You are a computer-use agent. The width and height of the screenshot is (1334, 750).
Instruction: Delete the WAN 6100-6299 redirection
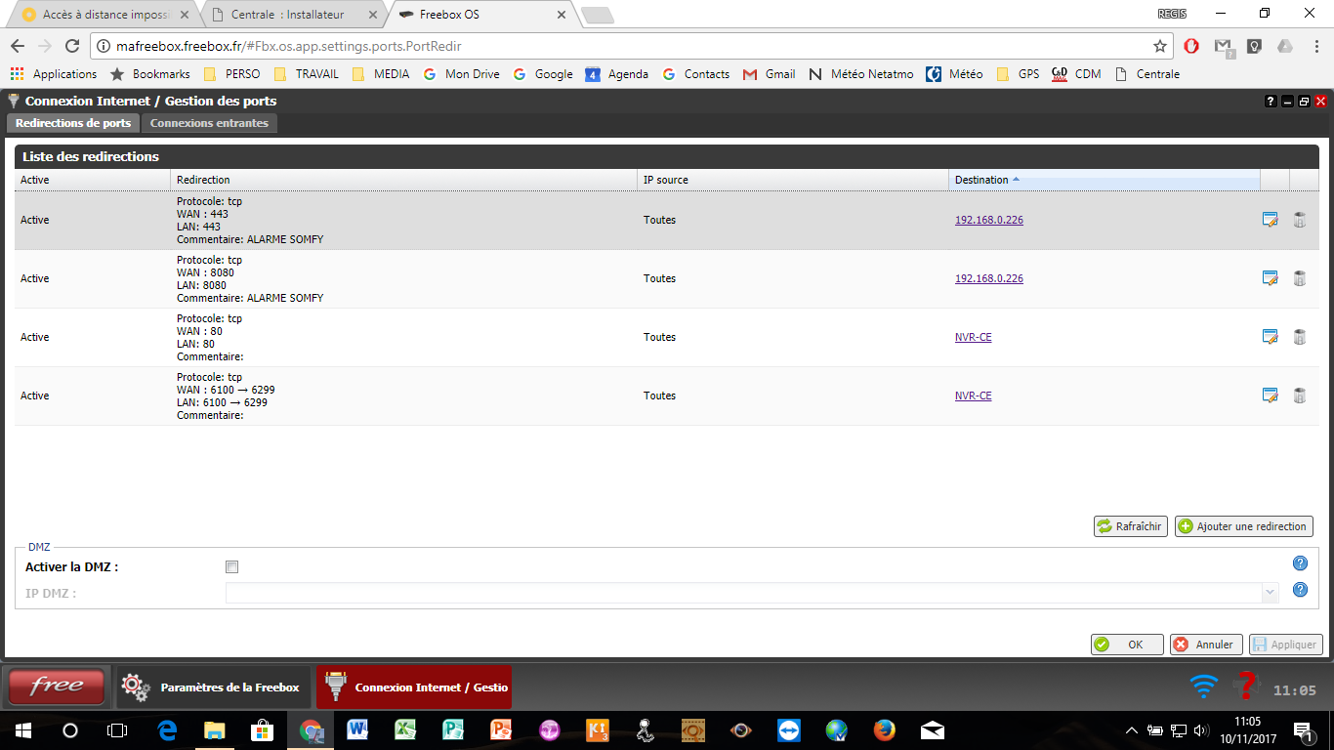tap(1299, 396)
